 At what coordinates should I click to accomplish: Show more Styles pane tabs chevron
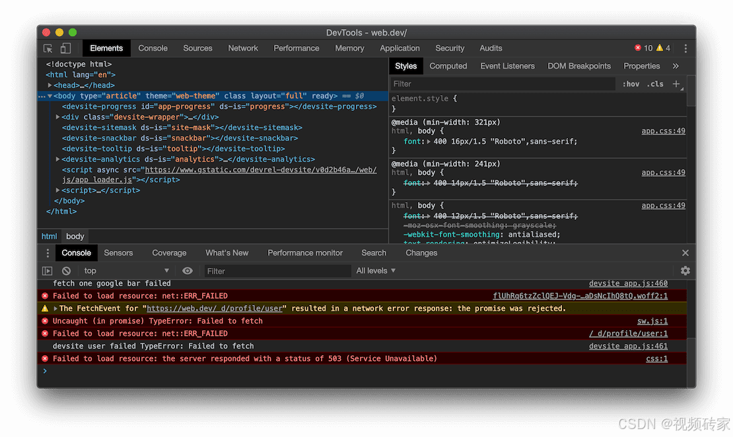(x=676, y=66)
